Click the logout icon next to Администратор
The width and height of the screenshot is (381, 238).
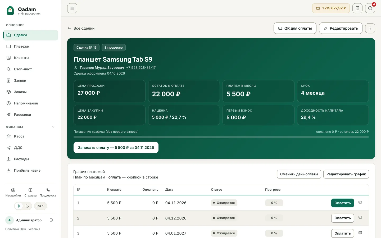[52, 220]
